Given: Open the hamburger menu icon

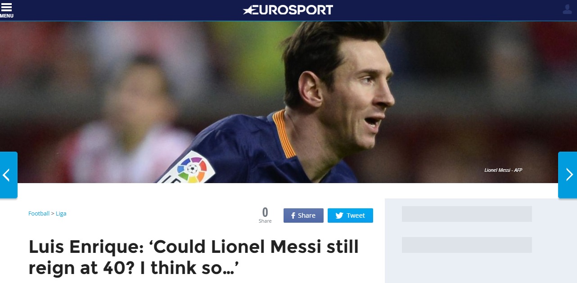Looking at the screenshot, I should coord(7,8).
